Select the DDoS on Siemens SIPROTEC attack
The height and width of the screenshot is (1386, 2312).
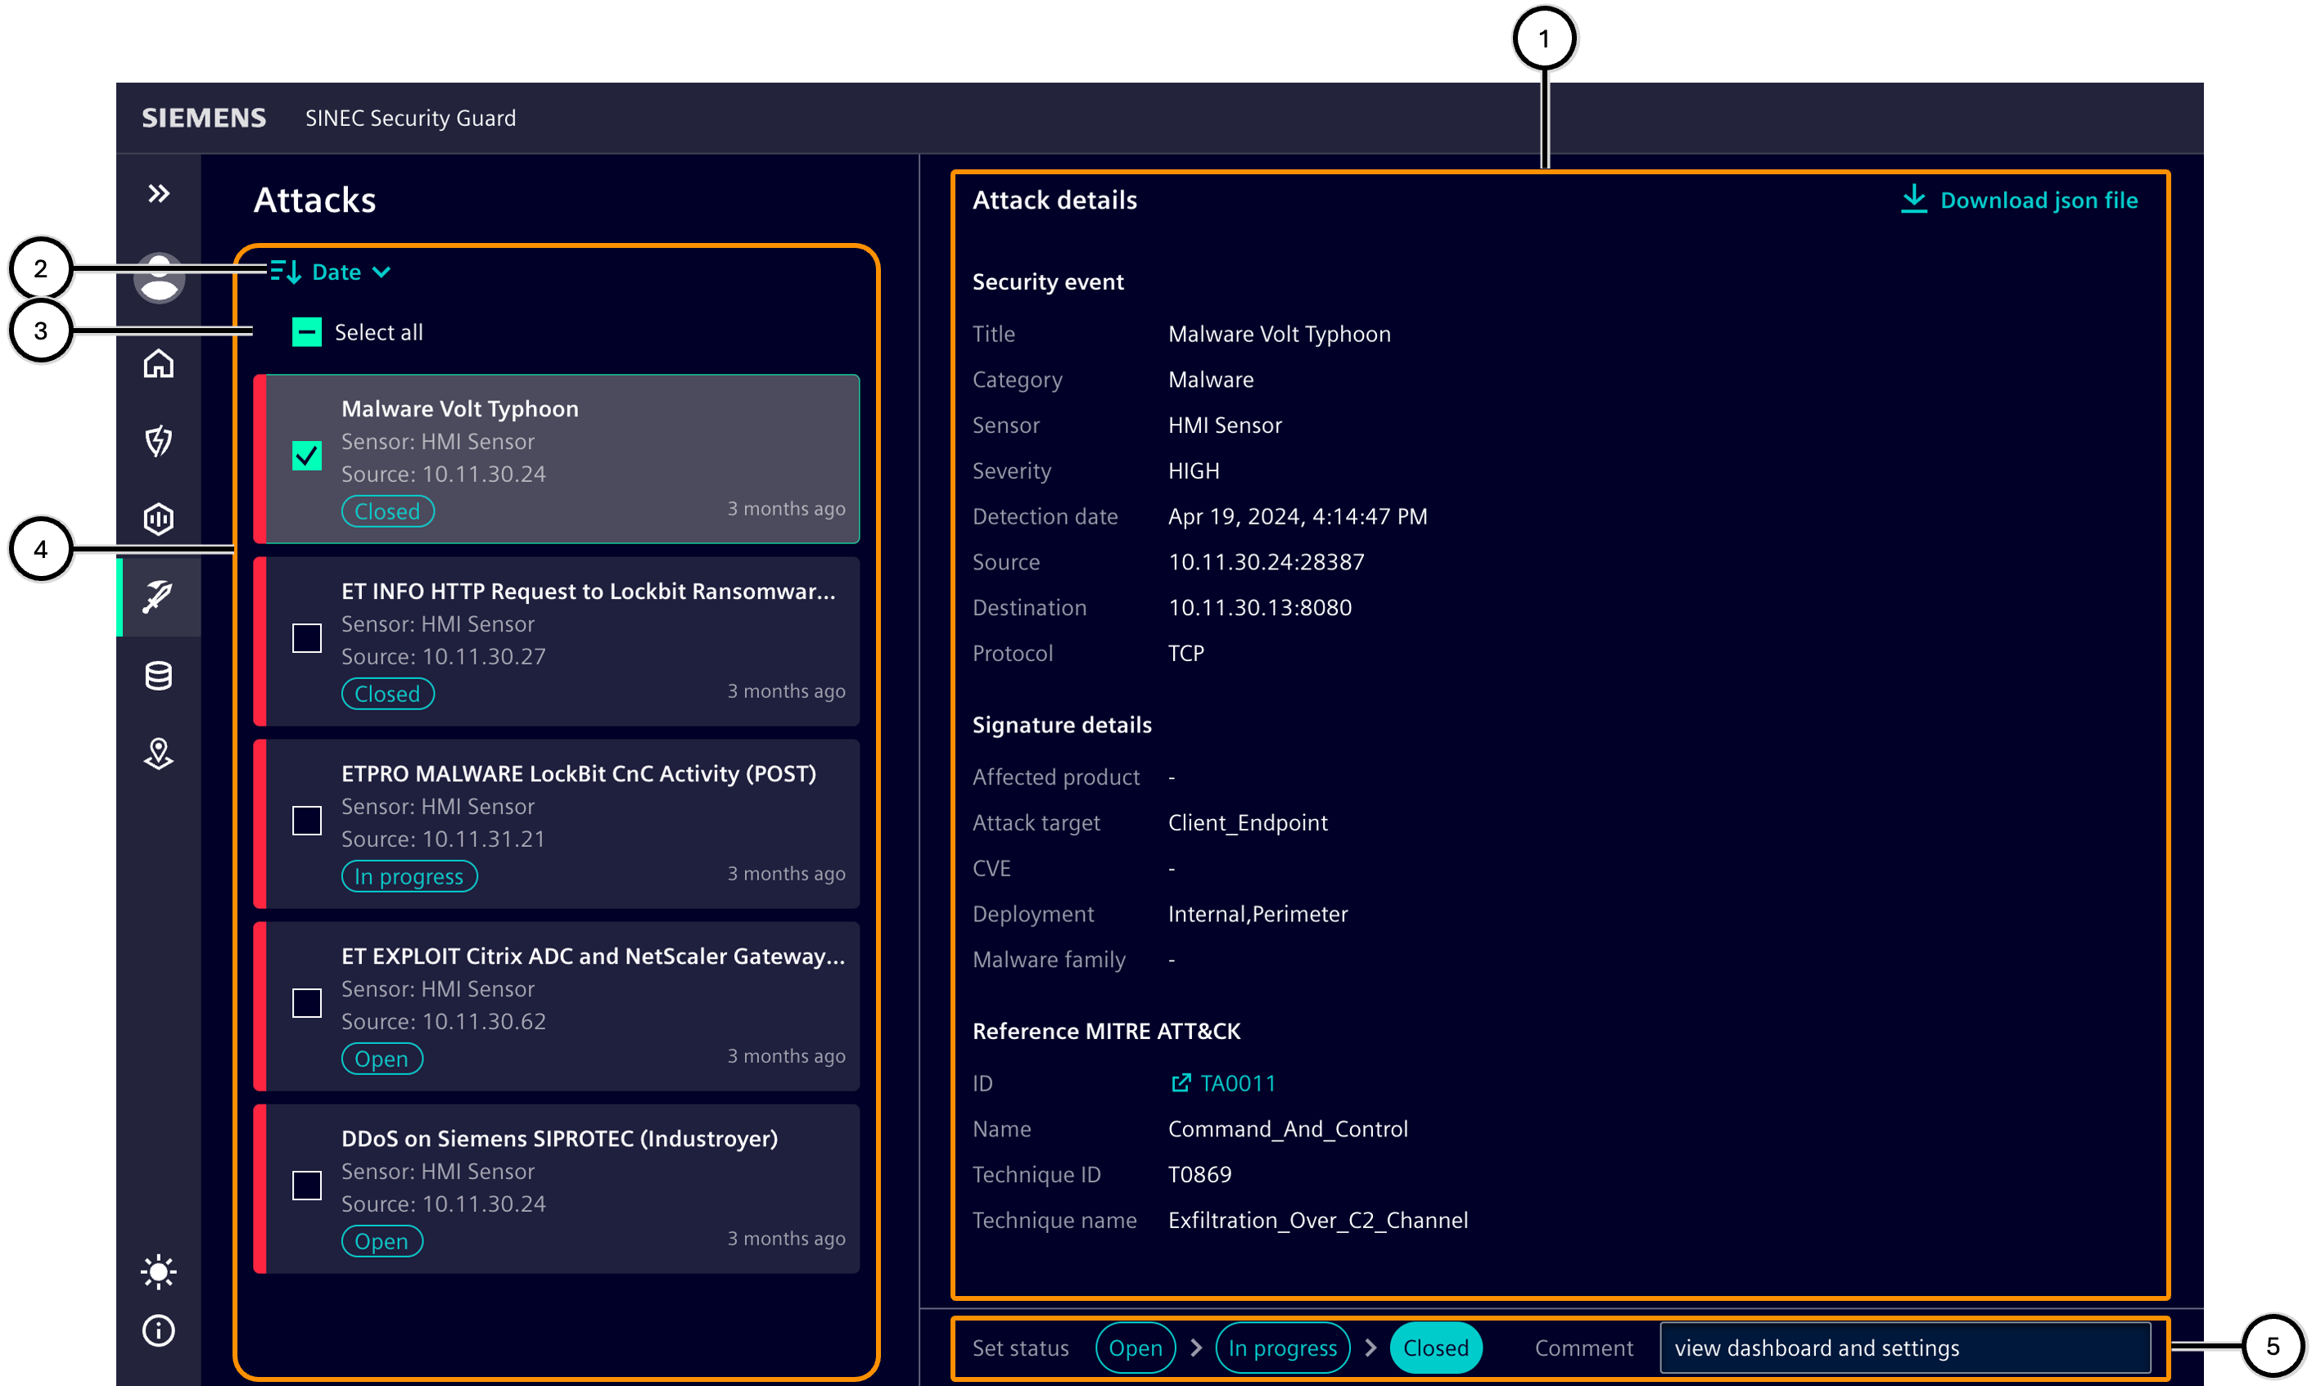click(x=557, y=1188)
